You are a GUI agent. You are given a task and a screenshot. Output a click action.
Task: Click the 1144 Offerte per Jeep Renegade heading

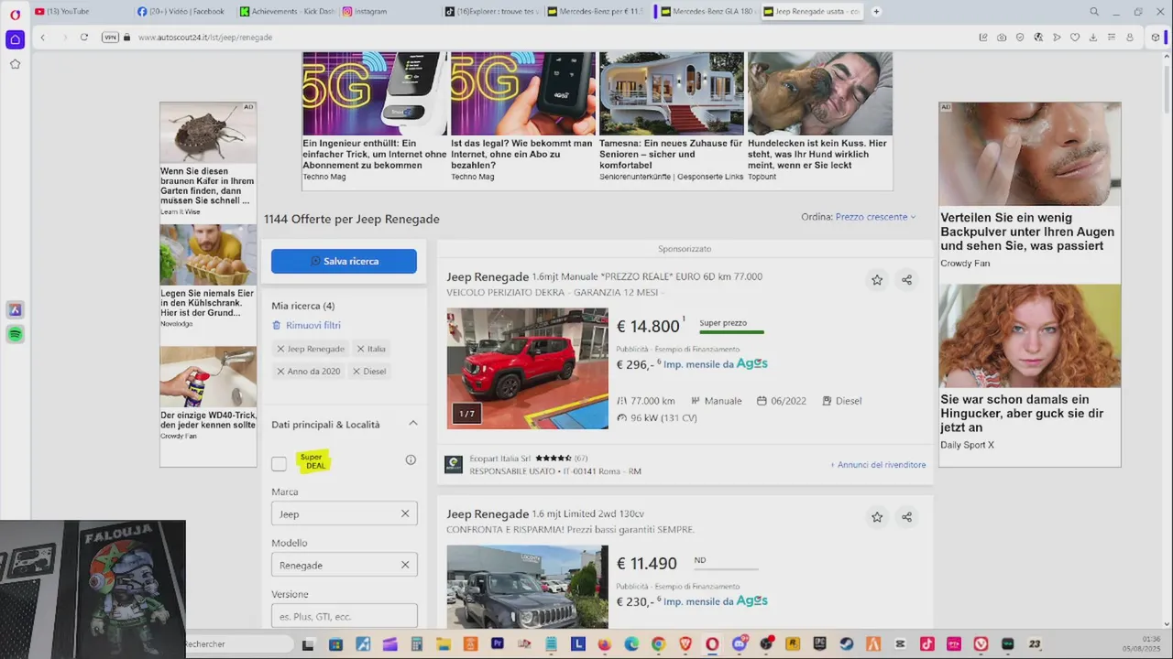(352, 219)
